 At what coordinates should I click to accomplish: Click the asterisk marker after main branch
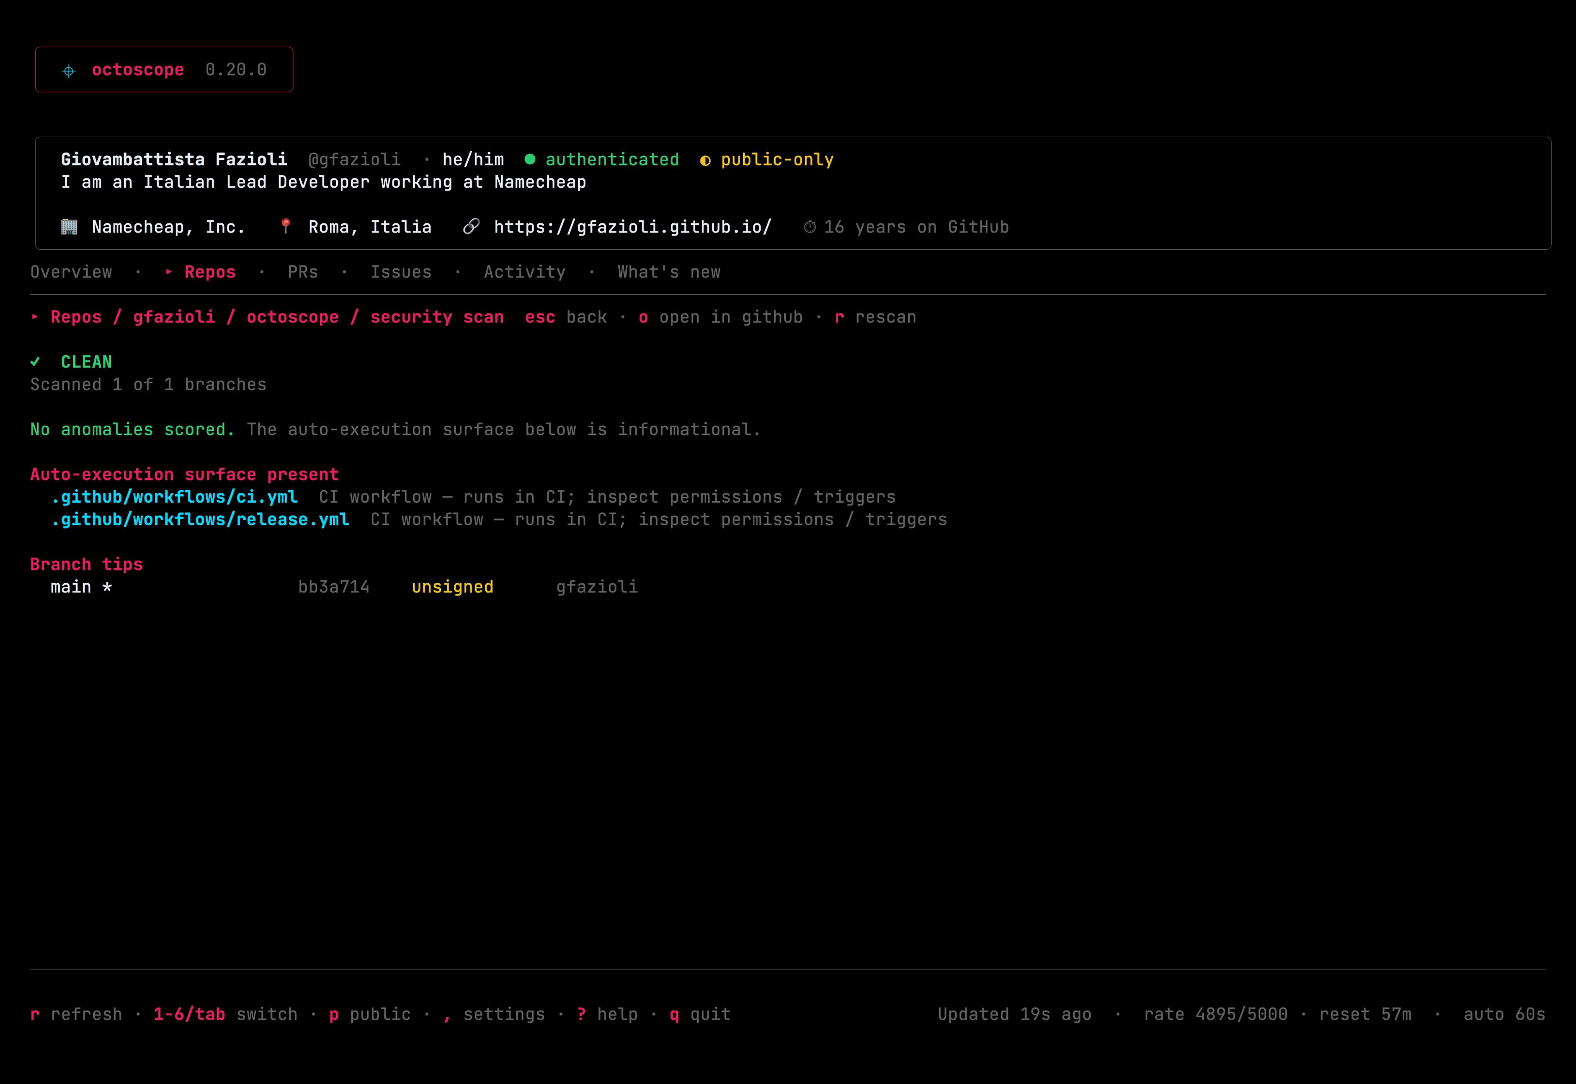tap(108, 587)
